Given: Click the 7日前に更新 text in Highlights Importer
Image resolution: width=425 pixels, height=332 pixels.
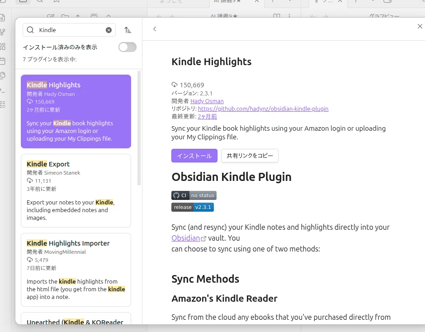Looking at the screenshot, I should [x=42, y=268].
